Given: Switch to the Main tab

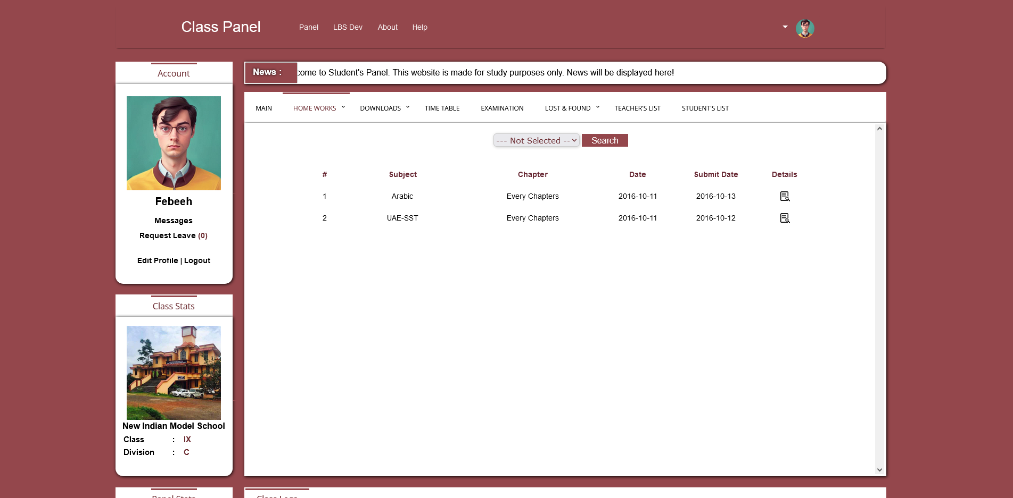Looking at the screenshot, I should pyautogui.click(x=263, y=108).
